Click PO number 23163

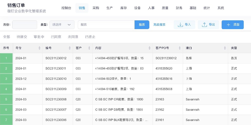160,99
